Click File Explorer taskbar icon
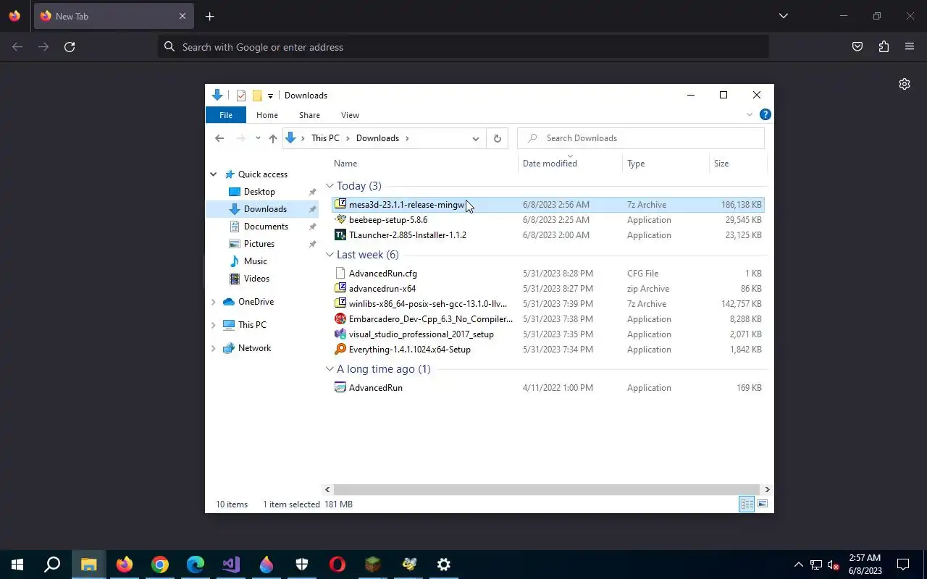Image resolution: width=927 pixels, height=579 pixels. 88,565
